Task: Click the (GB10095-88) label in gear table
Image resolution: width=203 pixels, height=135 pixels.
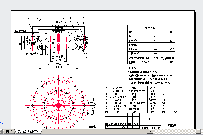Action: [x=143, y=62]
